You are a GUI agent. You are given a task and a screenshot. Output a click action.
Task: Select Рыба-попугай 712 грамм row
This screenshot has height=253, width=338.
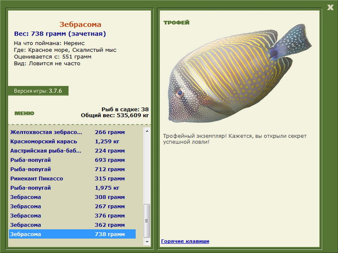(x=73, y=169)
